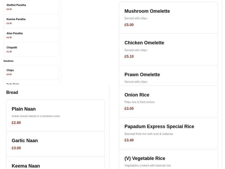Select the Stuffed Paratha menu item

15,5
